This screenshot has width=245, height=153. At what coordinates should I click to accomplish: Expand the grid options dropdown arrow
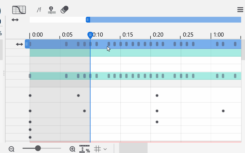(105, 149)
